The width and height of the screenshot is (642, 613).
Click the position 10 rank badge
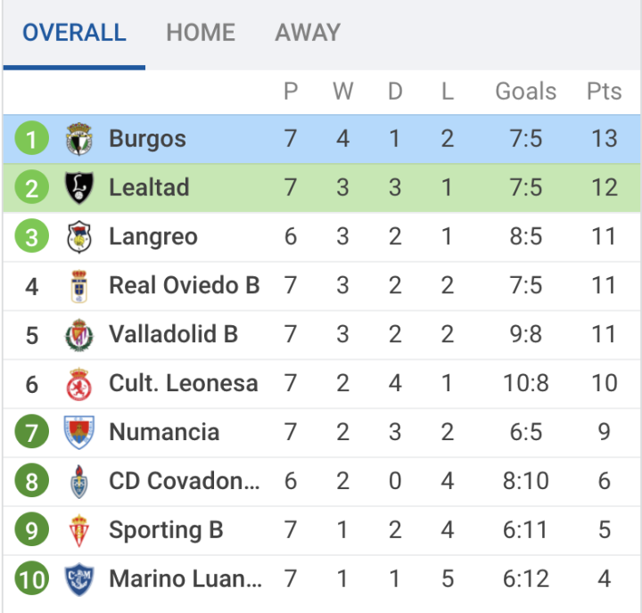(32, 580)
